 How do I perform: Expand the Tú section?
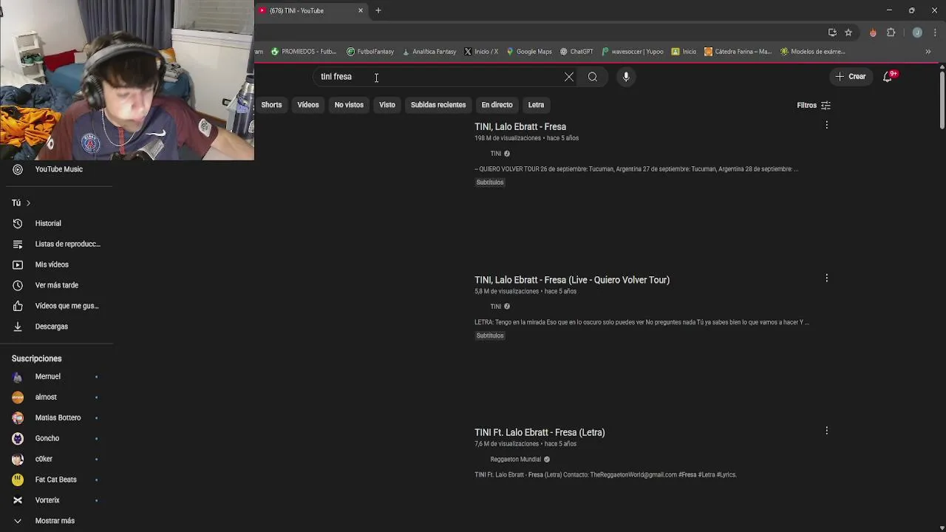(x=21, y=202)
